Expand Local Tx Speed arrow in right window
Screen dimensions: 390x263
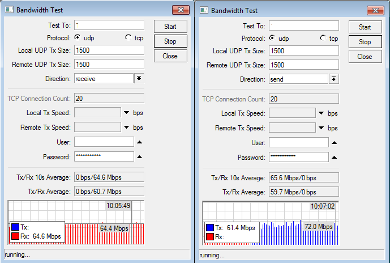tap(321, 113)
